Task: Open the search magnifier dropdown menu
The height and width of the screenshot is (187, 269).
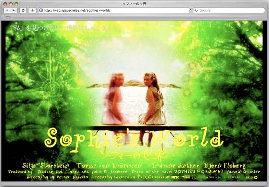Action: click(195, 10)
